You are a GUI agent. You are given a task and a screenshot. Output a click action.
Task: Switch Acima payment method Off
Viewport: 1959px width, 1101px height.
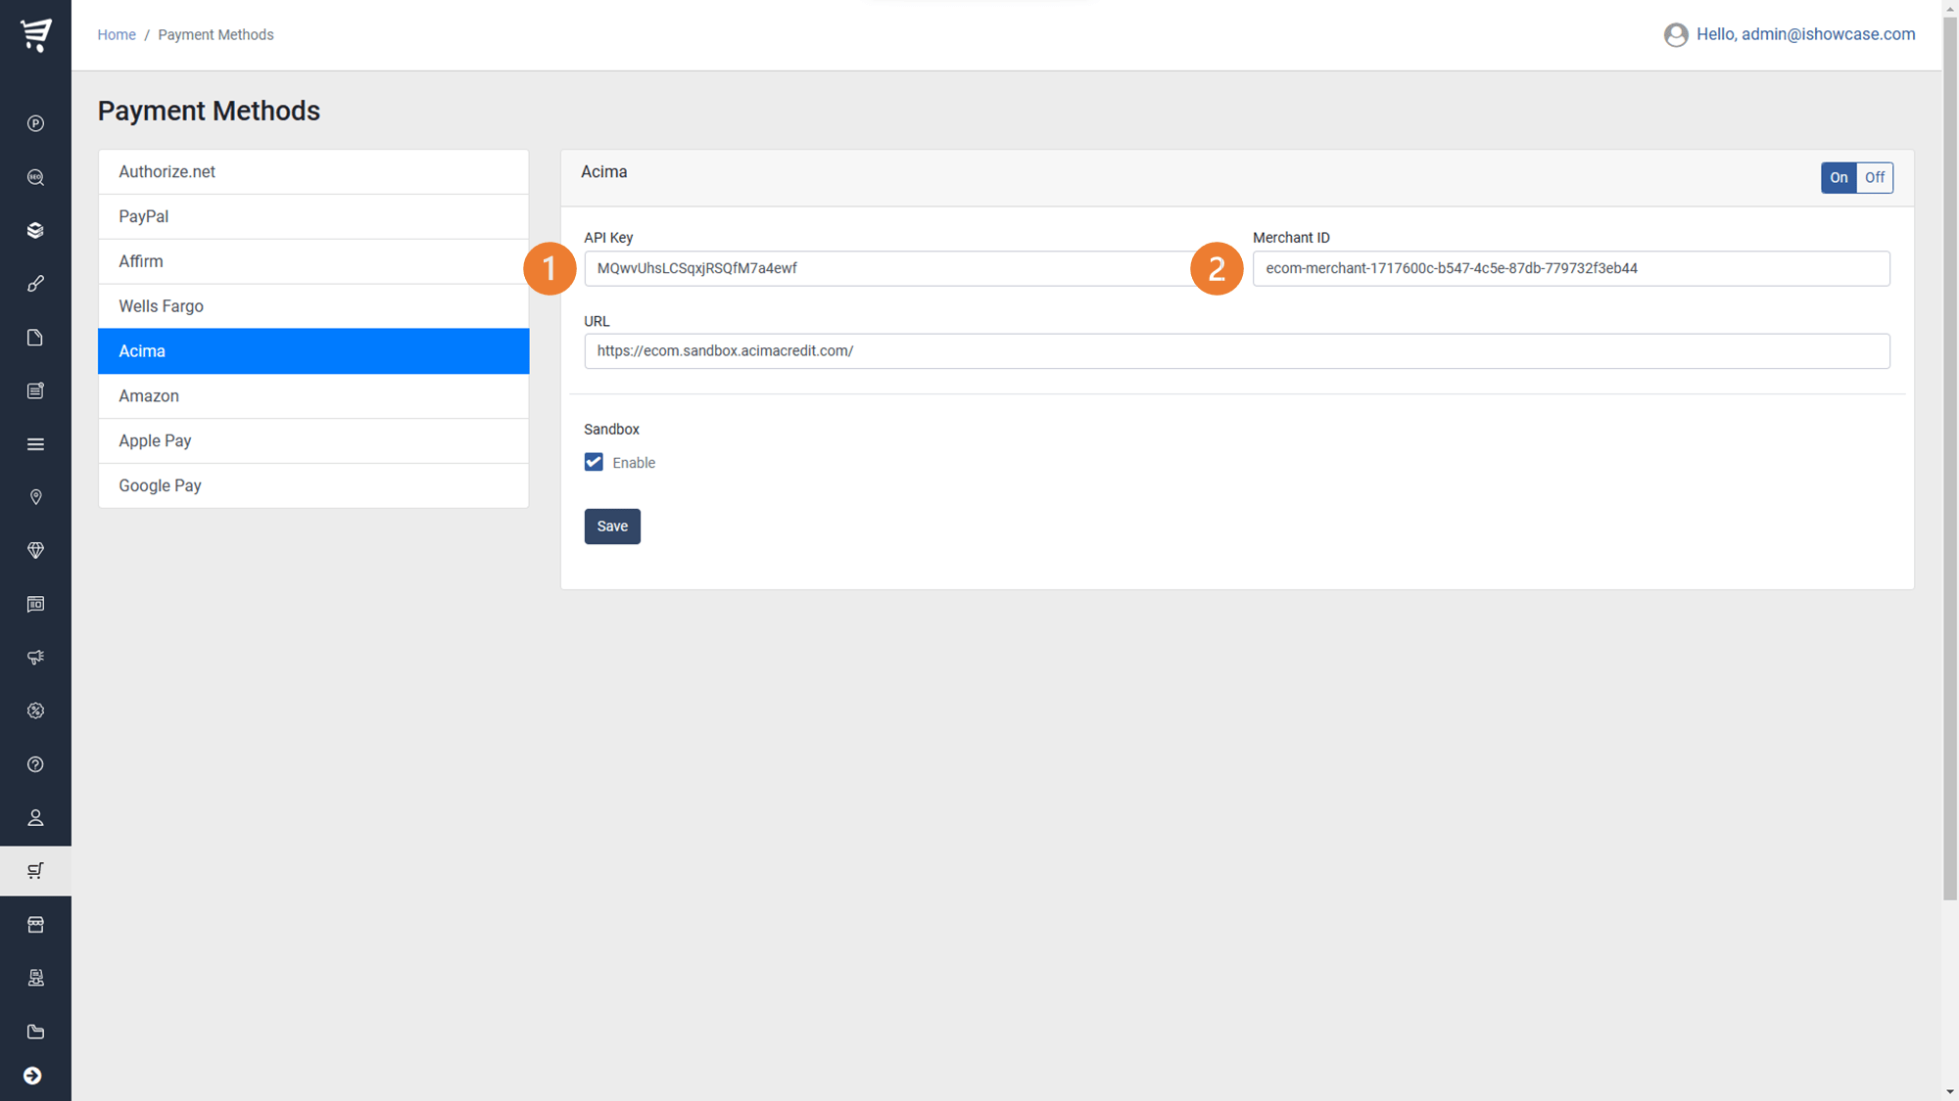tap(1875, 177)
